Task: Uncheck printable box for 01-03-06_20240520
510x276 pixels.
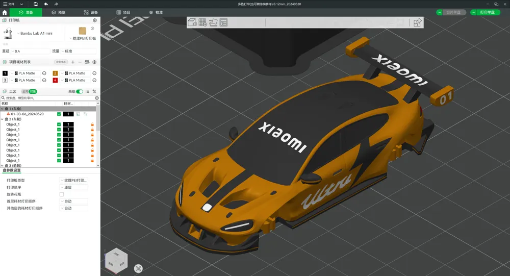Action: tap(59, 114)
